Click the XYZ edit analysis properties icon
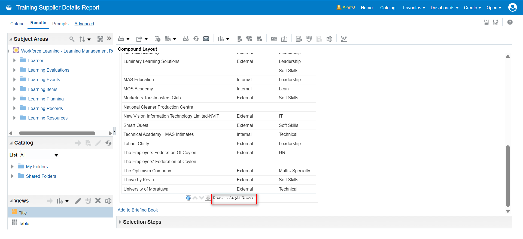Image resolution: width=523 pixels, height=239 pixels. [x=274, y=39]
